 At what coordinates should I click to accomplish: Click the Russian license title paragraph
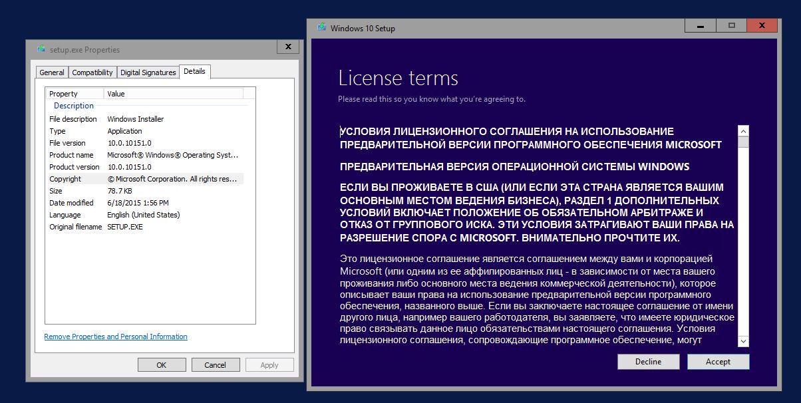[531, 138]
